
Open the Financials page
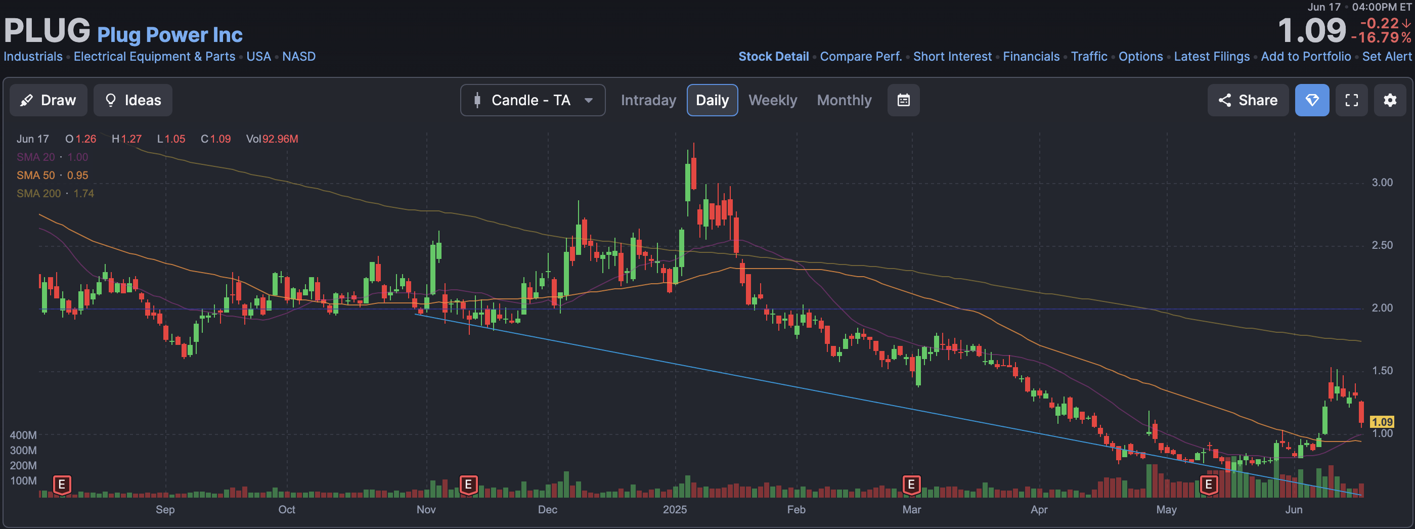pyautogui.click(x=1031, y=57)
